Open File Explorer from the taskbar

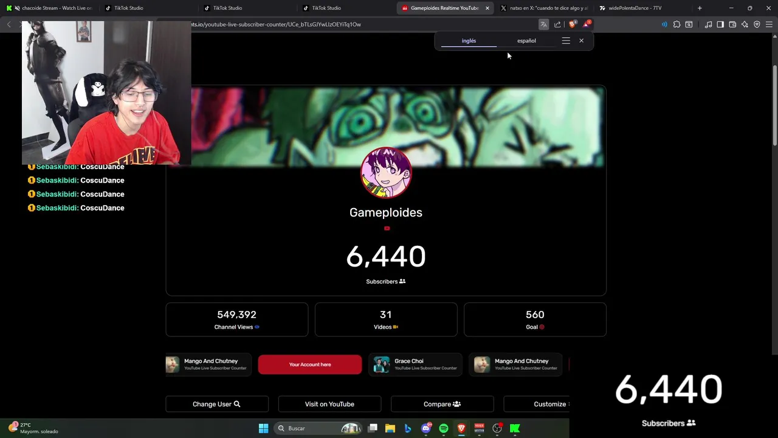tap(390, 428)
